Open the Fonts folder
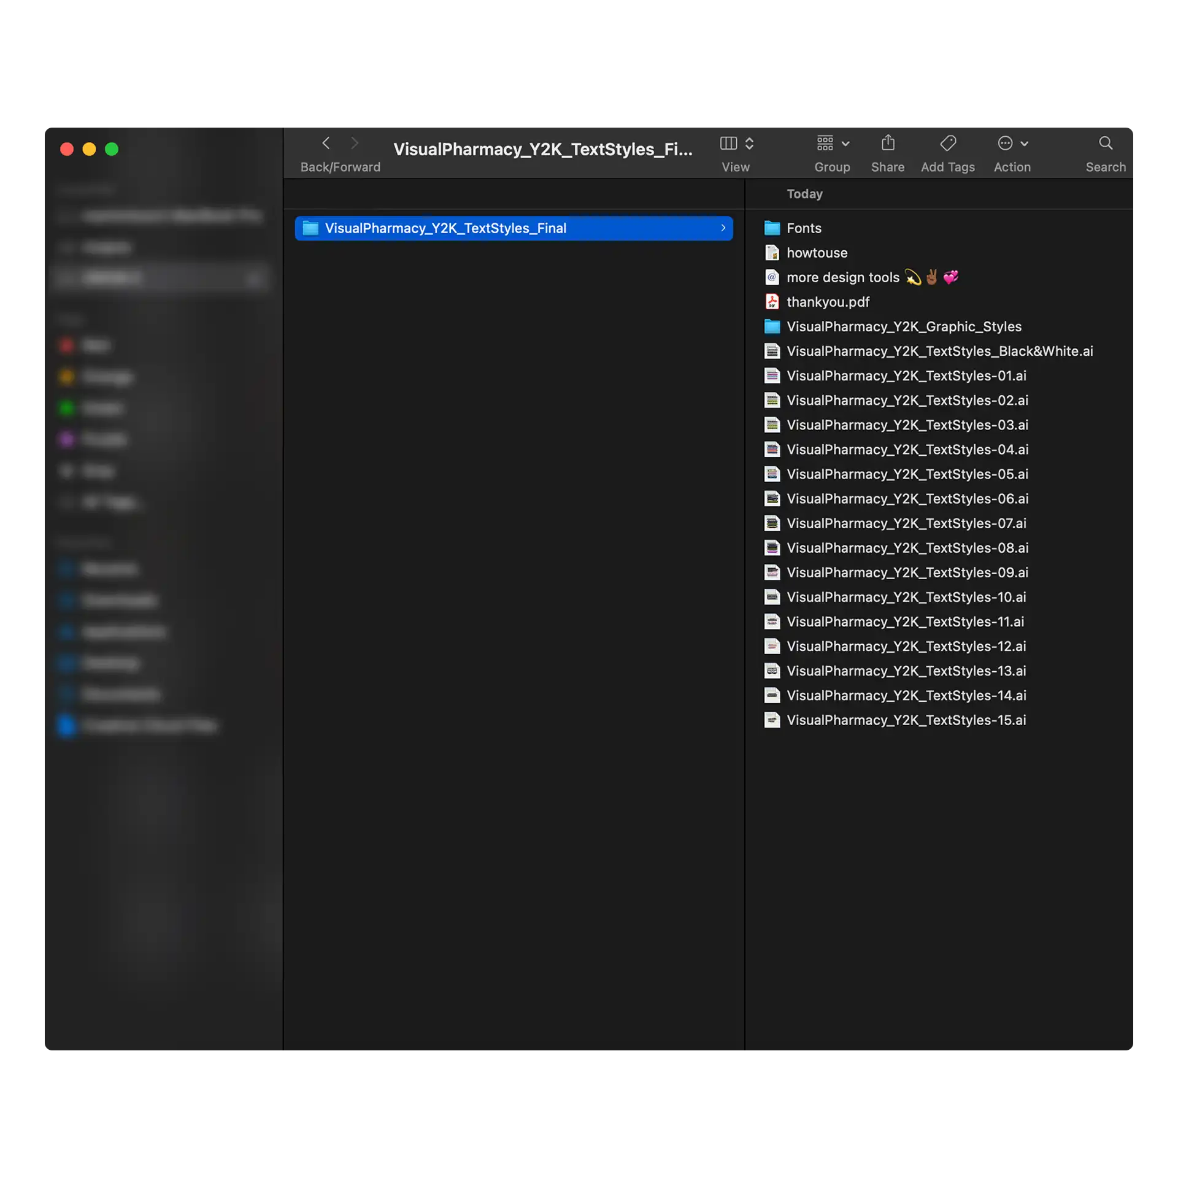 pyautogui.click(x=803, y=228)
